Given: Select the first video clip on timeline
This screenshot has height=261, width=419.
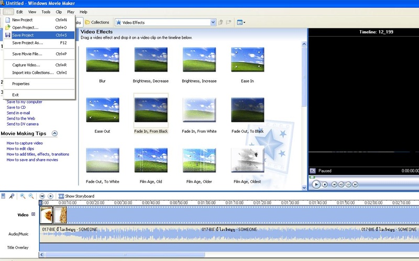Looking at the screenshot, I should (46, 215).
